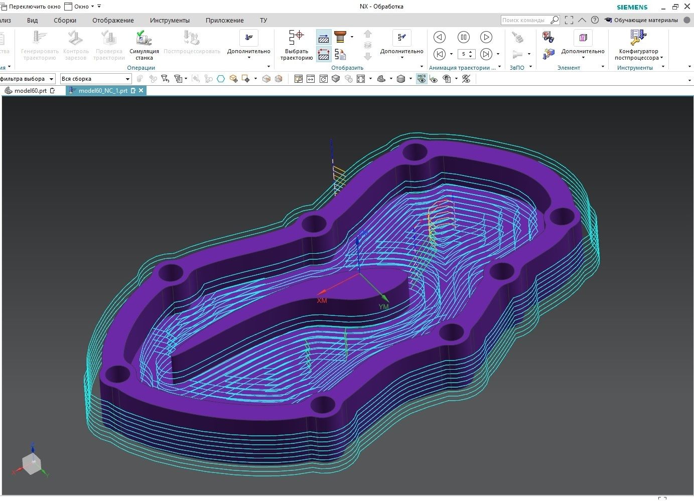Pause the toolpath animation
The width and height of the screenshot is (694, 501).
pyautogui.click(x=463, y=37)
